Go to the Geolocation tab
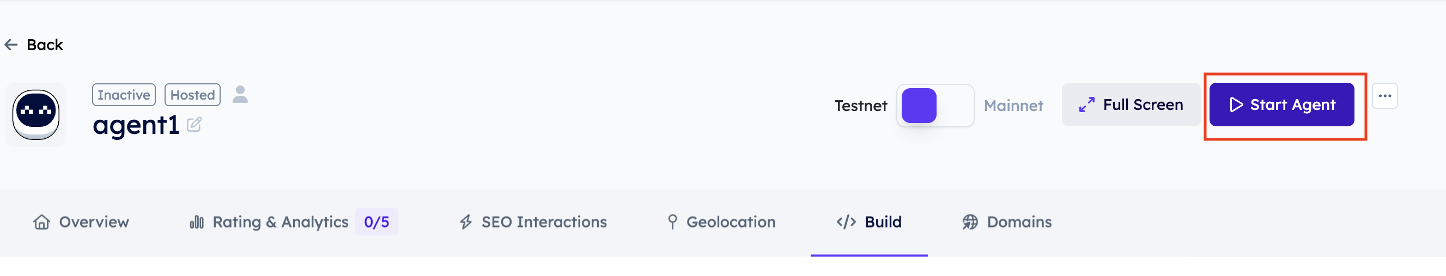 [721, 222]
